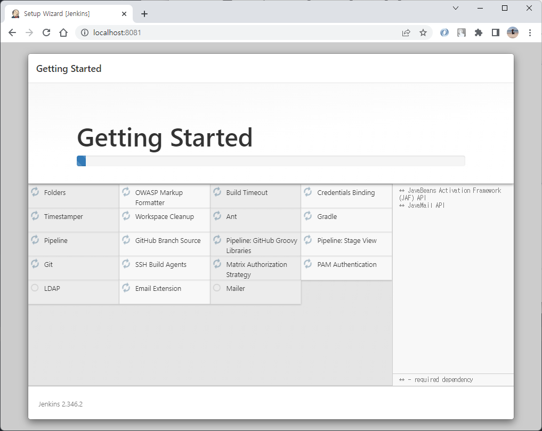Go back with the browser back arrow
542x431 pixels.
click(x=12, y=32)
